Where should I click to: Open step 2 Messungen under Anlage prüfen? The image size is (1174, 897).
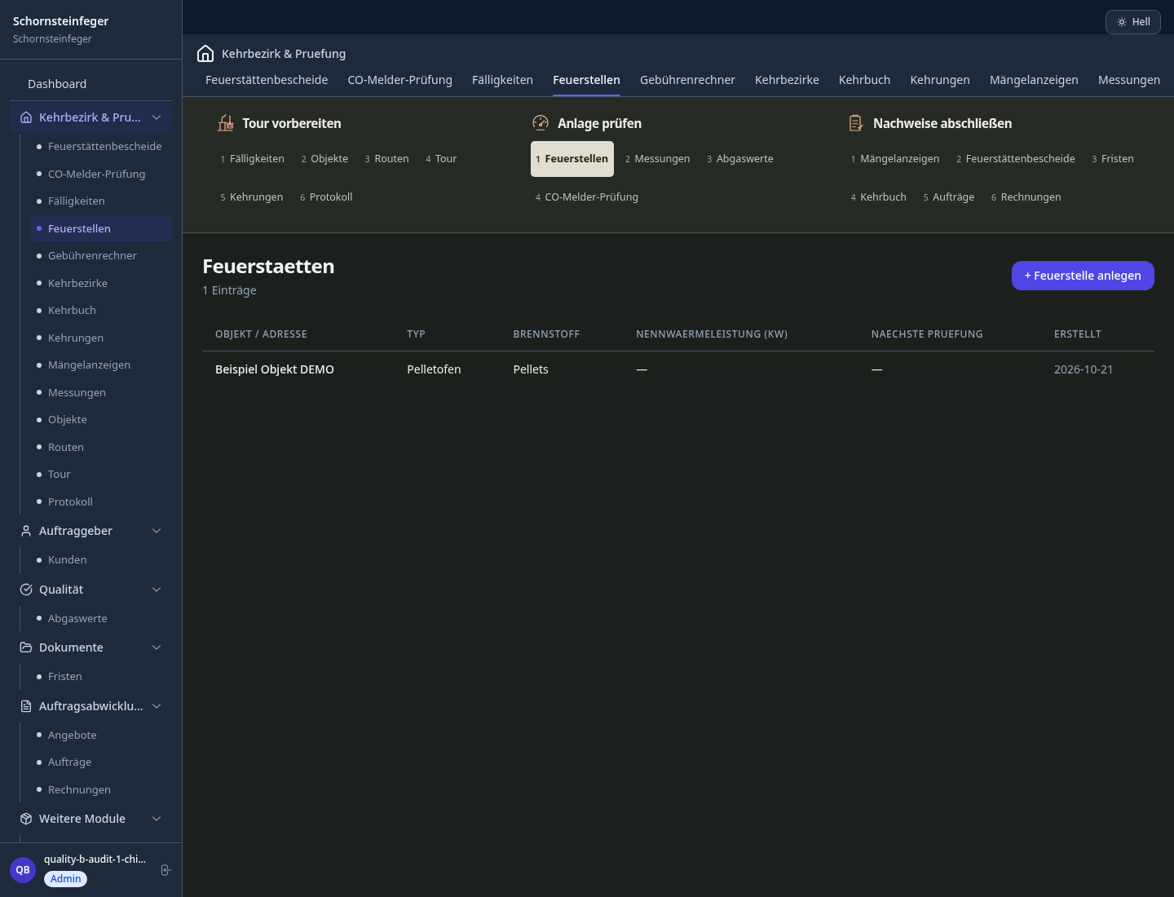(x=657, y=159)
